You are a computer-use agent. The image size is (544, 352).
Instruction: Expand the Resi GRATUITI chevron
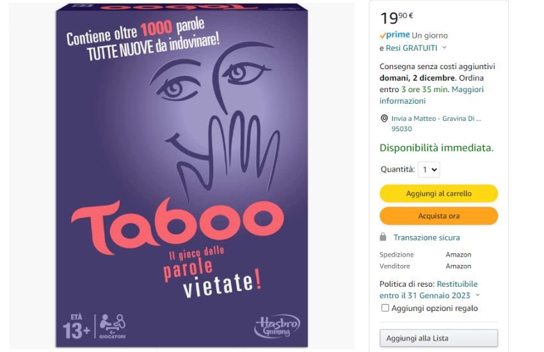point(444,48)
